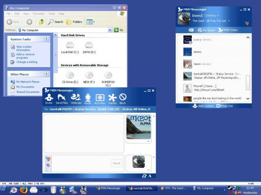Click Change a setting link
The width and height of the screenshot is (261, 195).
pos(27,62)
